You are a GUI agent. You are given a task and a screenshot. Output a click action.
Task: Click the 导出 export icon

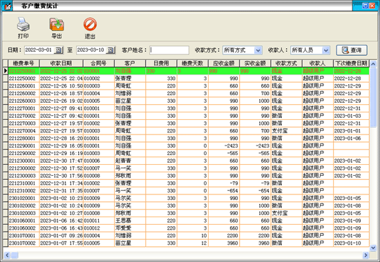(57, 24)
